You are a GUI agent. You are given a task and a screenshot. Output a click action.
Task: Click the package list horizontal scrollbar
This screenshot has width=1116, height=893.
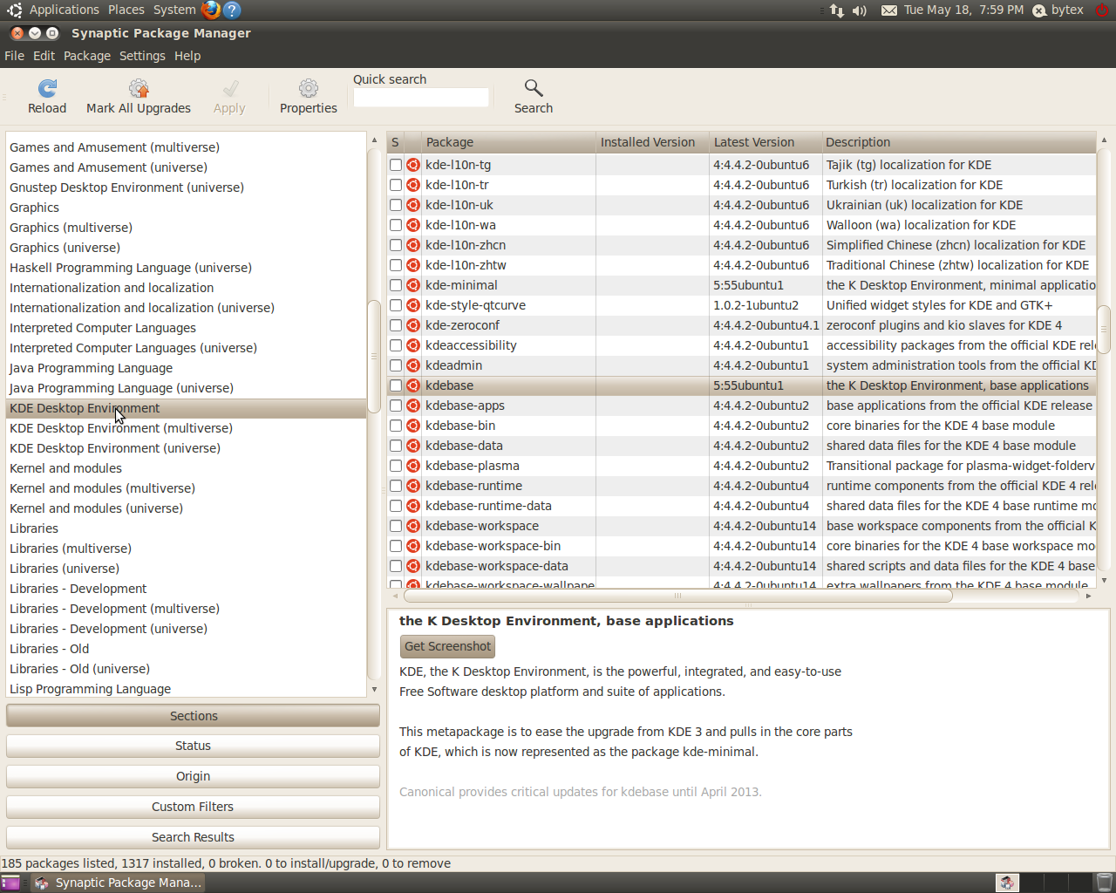[678, 596]
